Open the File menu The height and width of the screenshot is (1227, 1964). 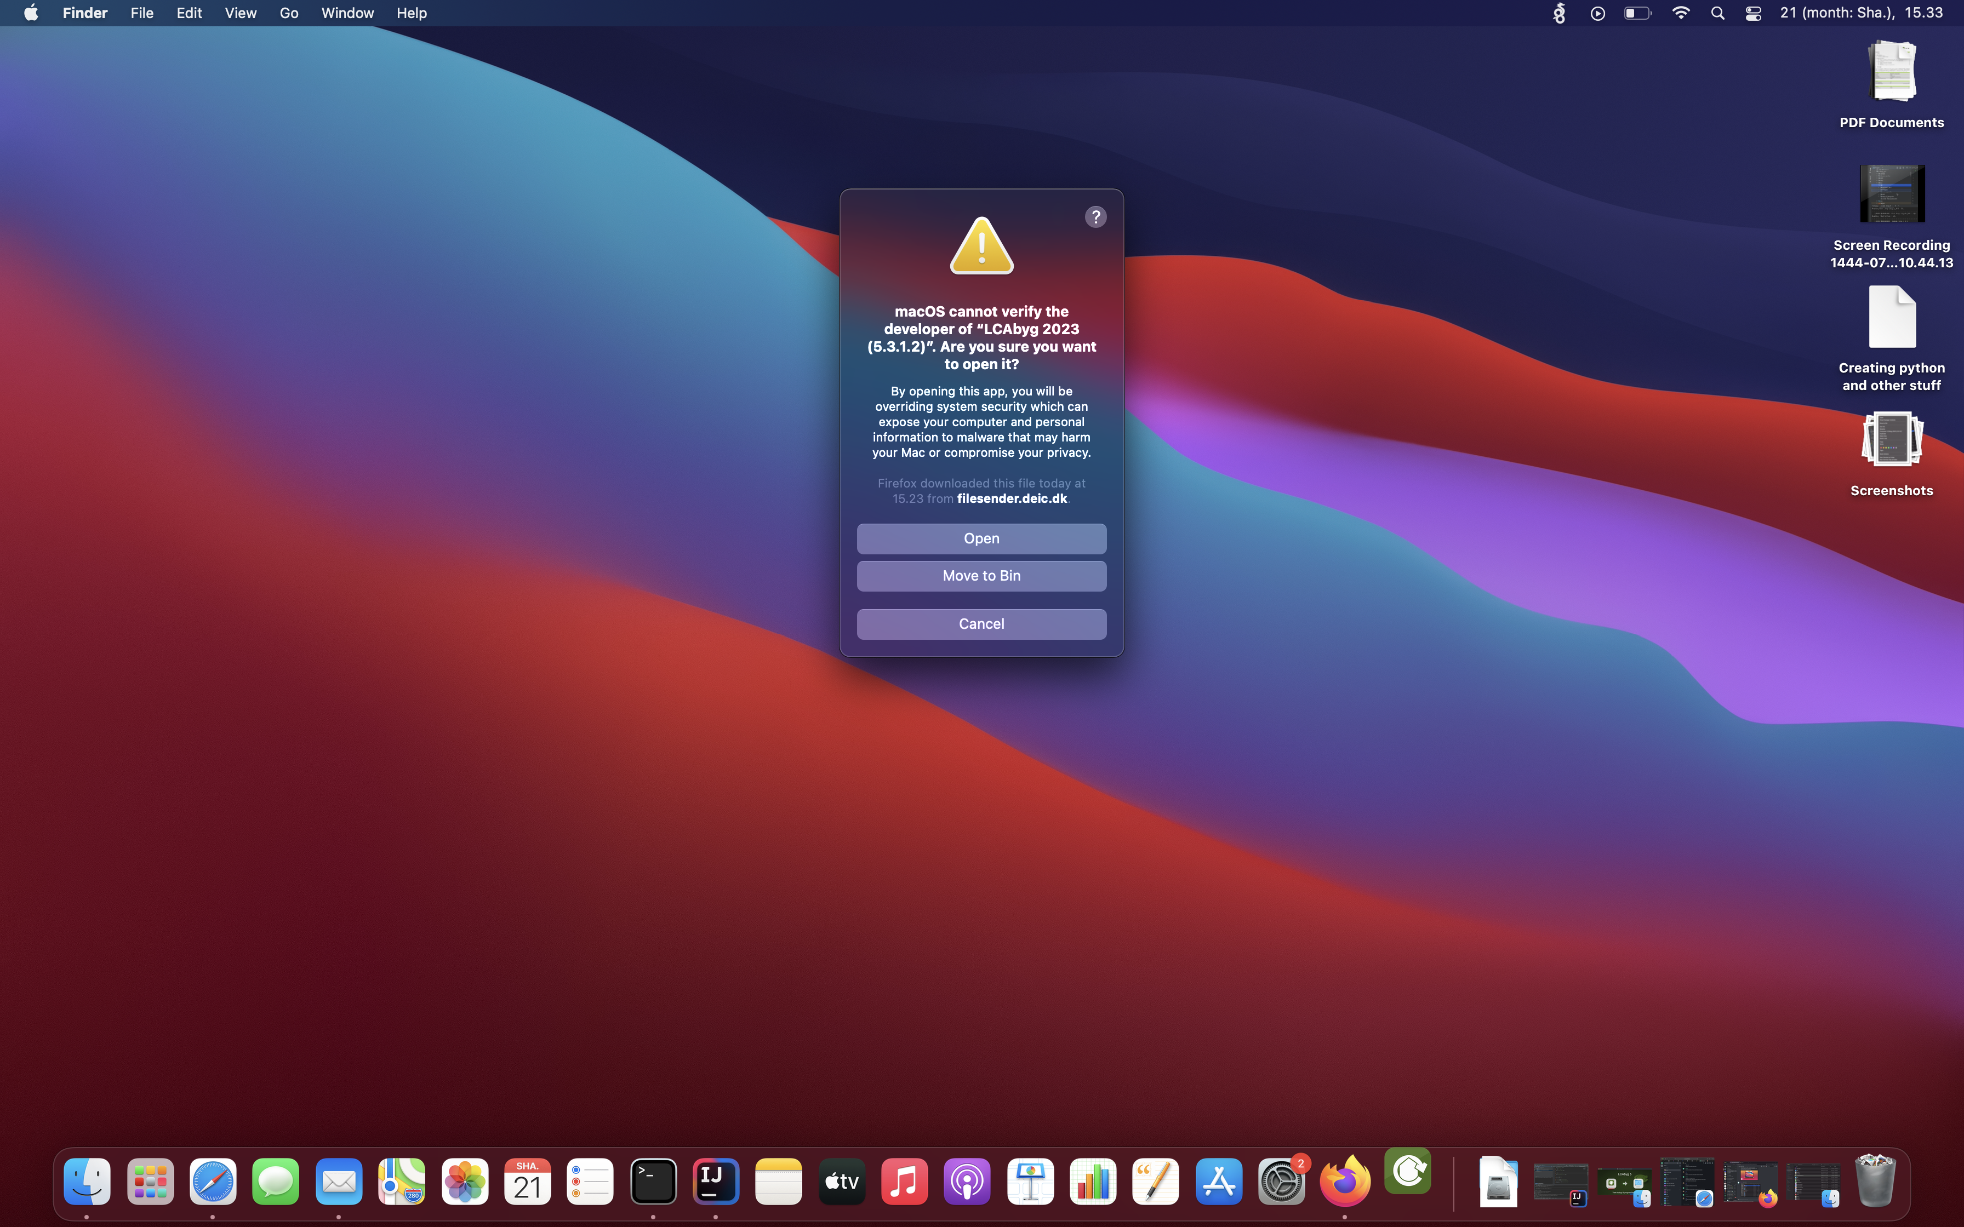point(141,13)
